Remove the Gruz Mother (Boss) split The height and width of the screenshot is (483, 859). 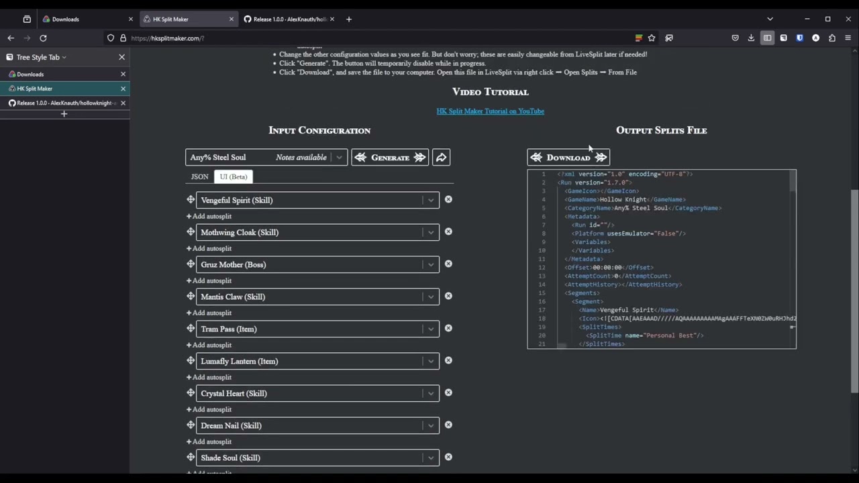448,264
